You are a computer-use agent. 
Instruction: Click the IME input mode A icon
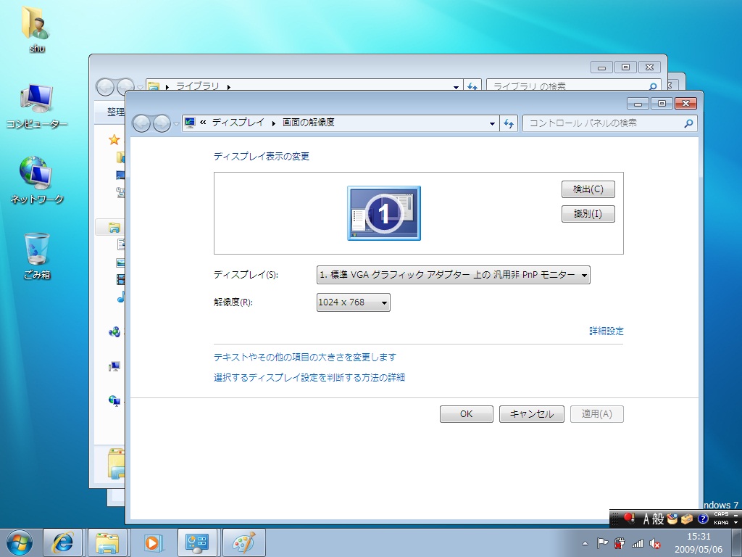tap(646, 519)
